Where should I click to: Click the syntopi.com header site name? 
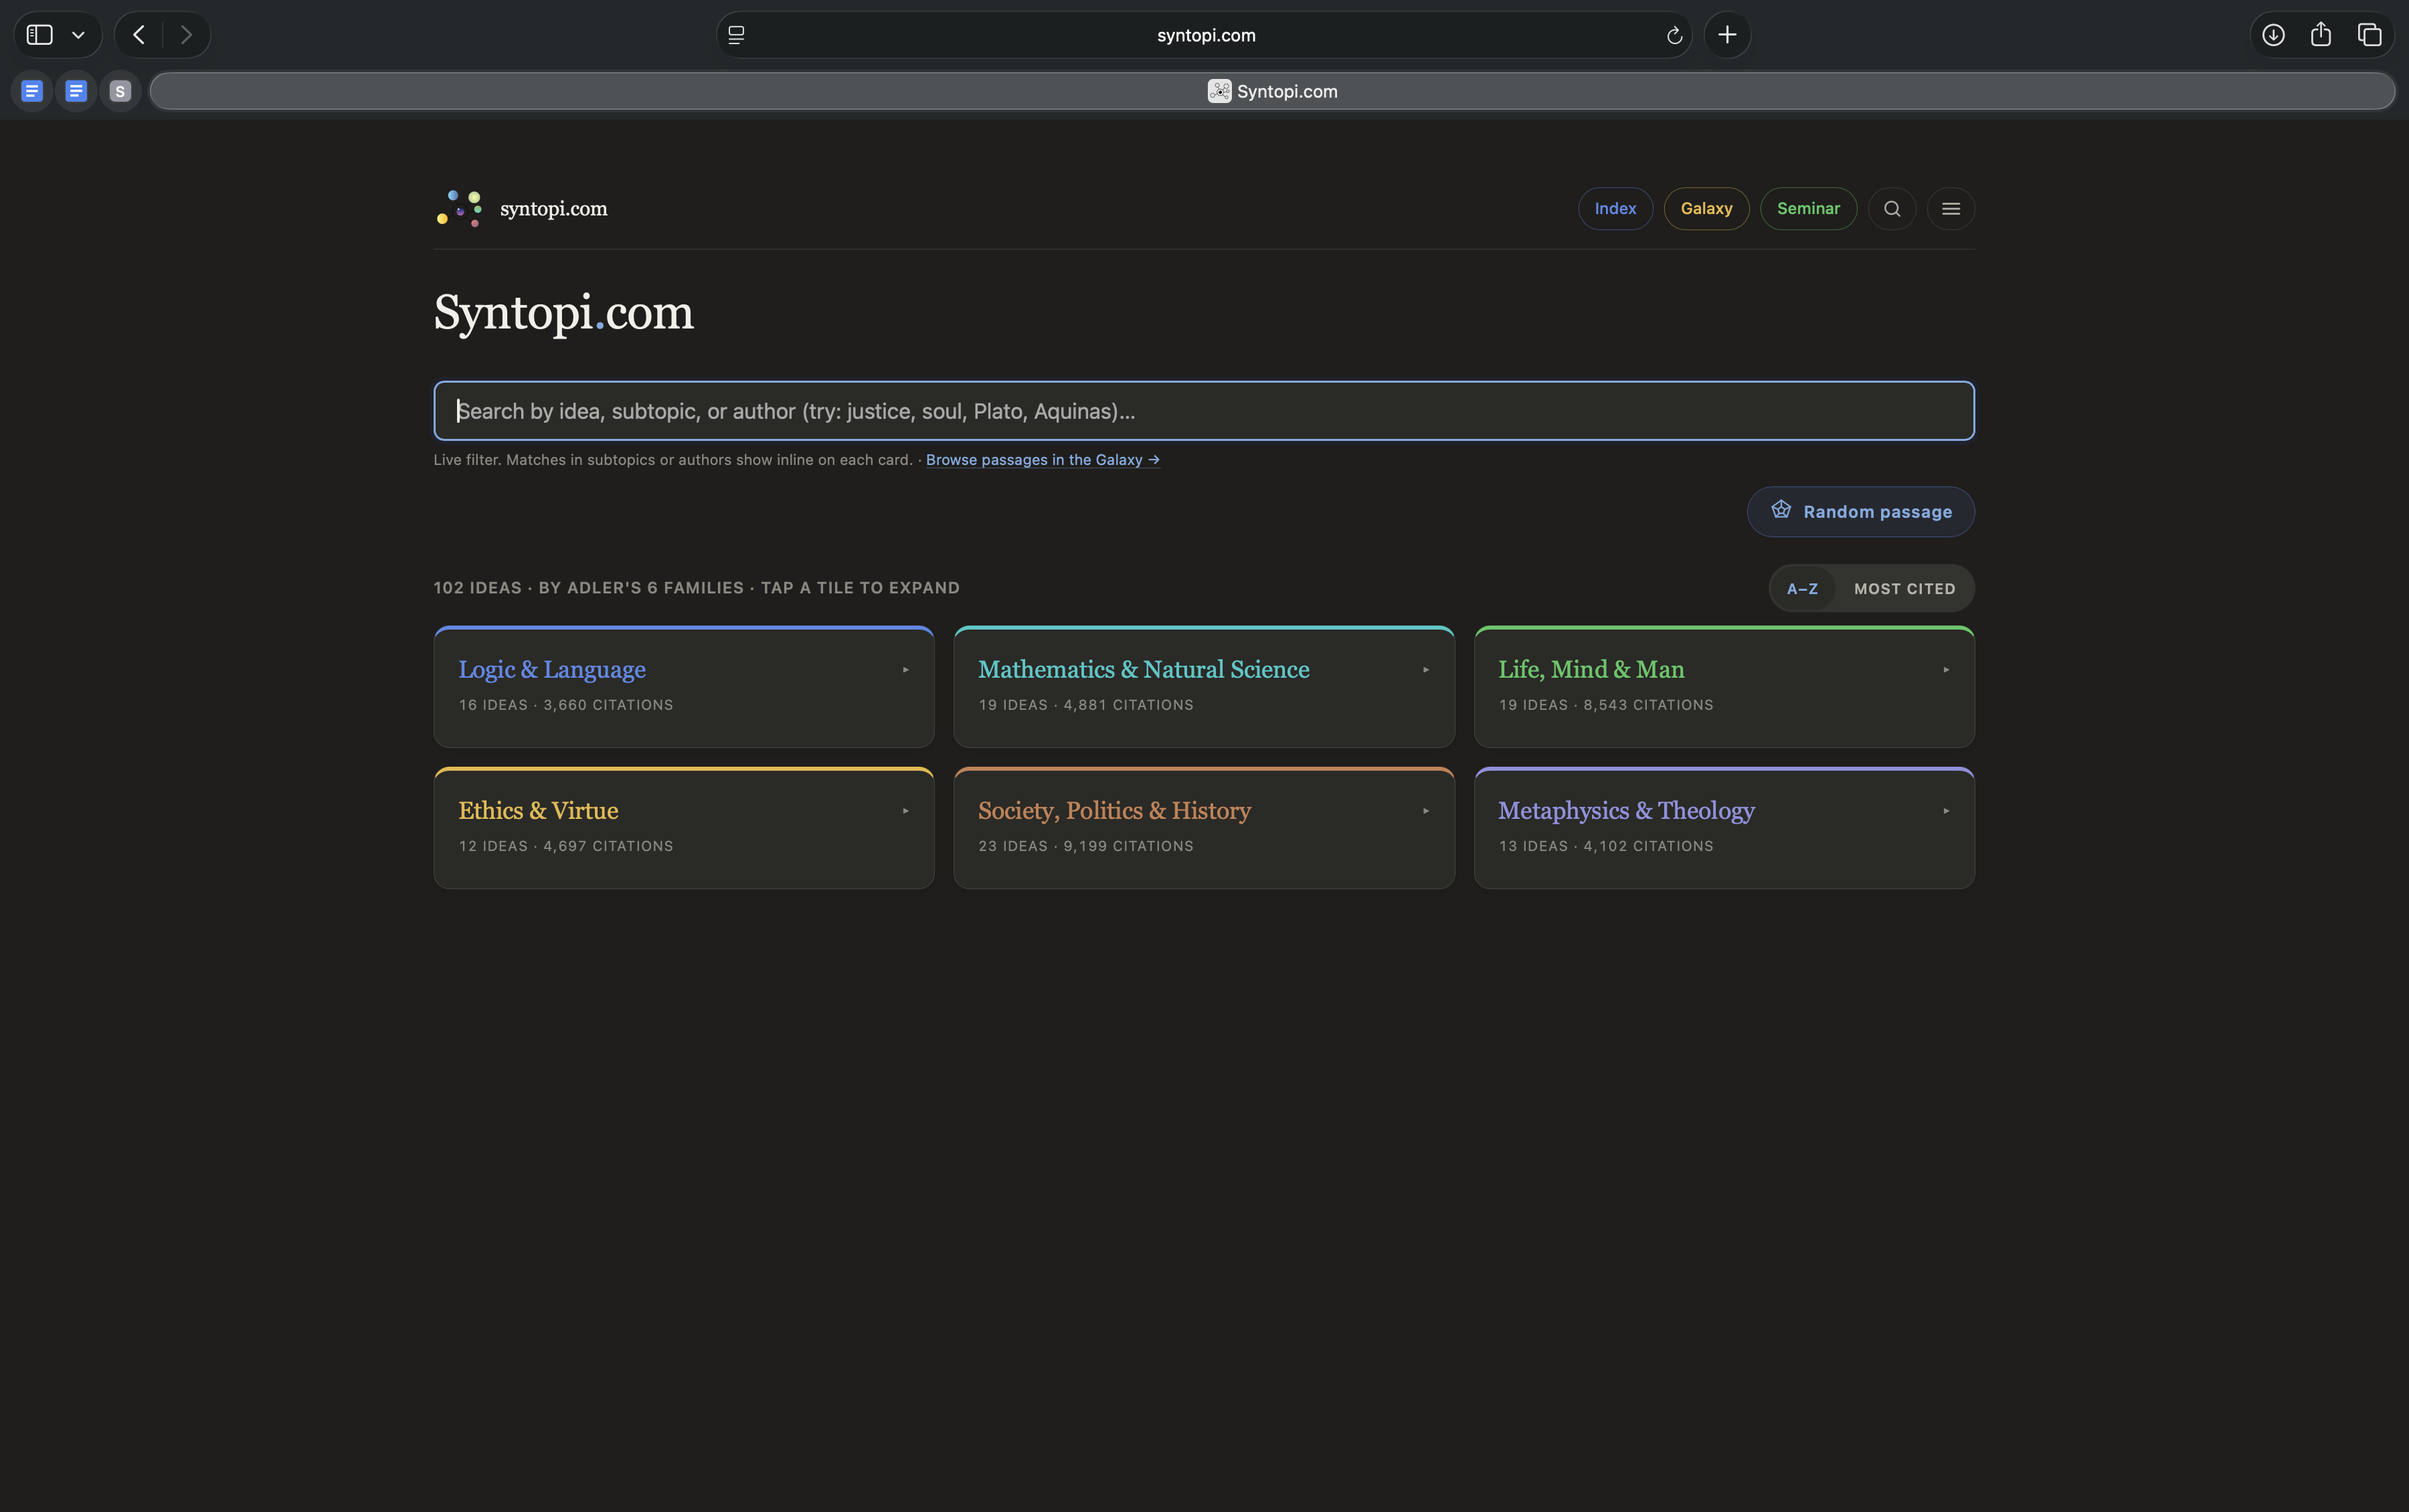coord(553,209)
